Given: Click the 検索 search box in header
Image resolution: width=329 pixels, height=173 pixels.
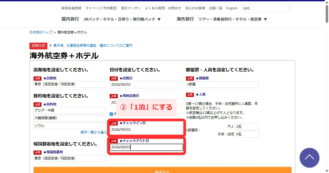Looking at the screenshot, I should pos(266,8).
